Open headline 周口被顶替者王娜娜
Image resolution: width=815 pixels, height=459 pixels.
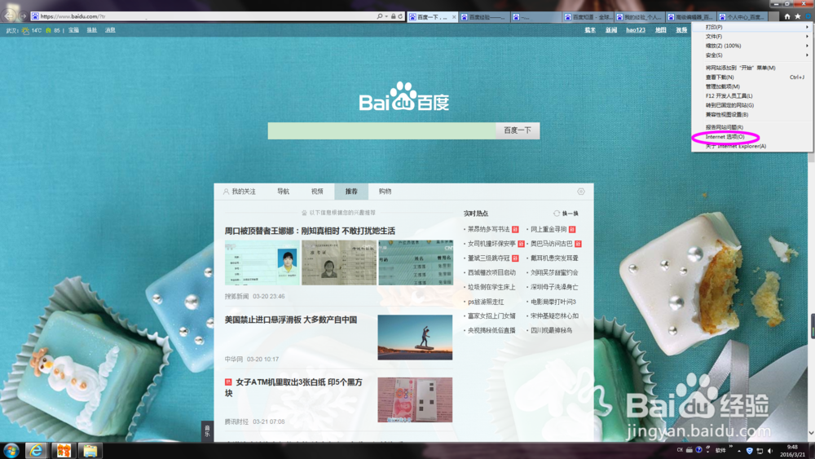310,231
